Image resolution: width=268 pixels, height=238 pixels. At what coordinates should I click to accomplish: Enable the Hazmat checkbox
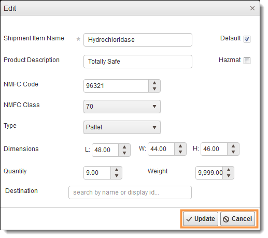[x=247, y=61]
